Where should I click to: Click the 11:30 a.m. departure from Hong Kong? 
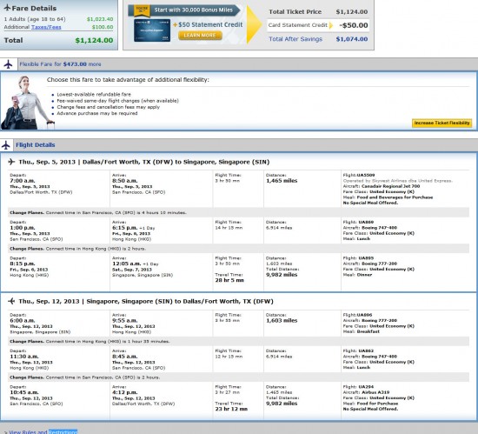24,357
